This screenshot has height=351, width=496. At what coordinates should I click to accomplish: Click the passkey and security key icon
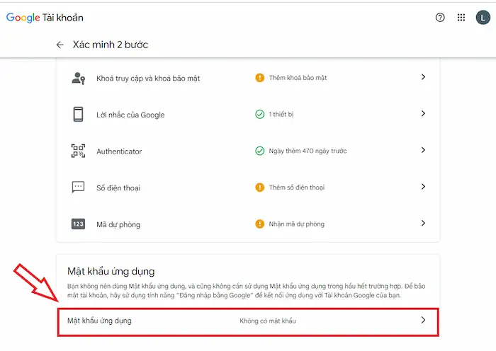(78, 78)
